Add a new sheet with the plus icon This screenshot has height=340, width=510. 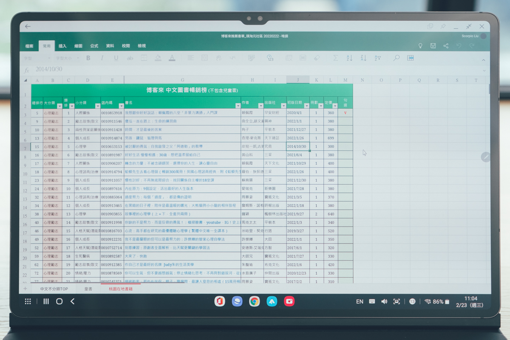click(x=25, y=289)
